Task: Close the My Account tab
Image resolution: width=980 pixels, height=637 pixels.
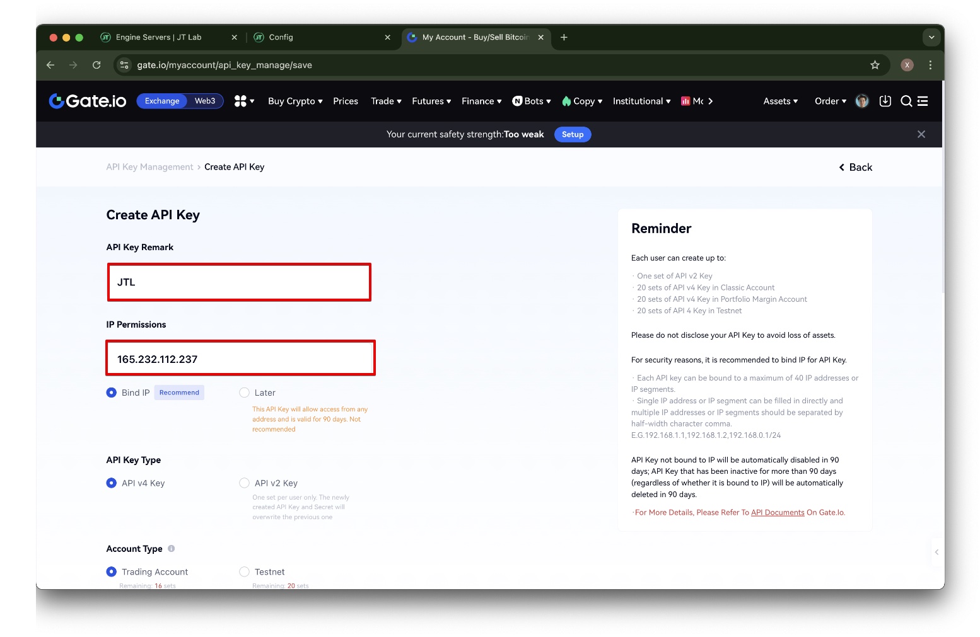Action: (x=540, y=37)
